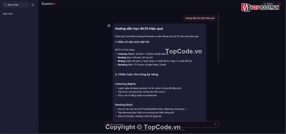Click the Examinai logo in the header
This screenshot has width=286, height=134.
(x=48, y=4)
